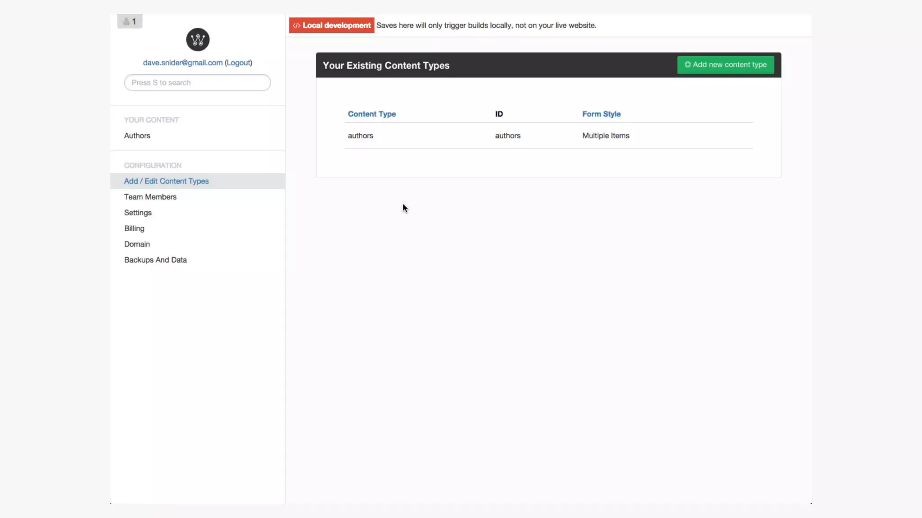Viewport: 922px width, 518px height.
Task: Click the round W logo icon
Action: 198,40
